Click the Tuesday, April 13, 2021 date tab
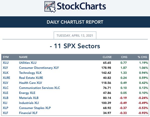 click(75, 35)
